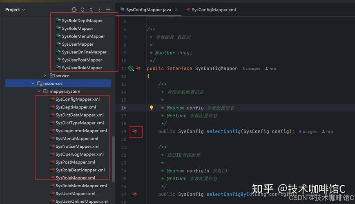355x204 pixels.
Task: Switch to SysConfigMapper.java tab
Action: pyautogui.click(x=149, y=10)
